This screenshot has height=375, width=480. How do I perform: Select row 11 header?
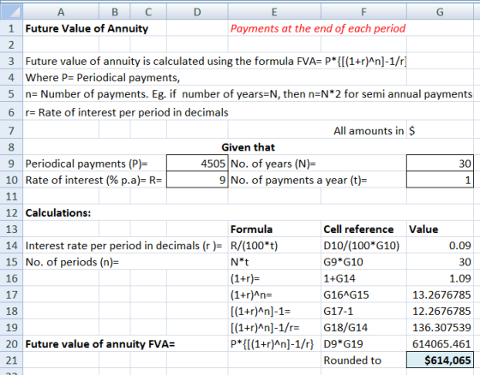(11, 196)
